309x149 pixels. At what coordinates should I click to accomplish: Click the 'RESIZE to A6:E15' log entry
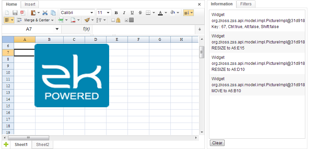click(257, 42)
